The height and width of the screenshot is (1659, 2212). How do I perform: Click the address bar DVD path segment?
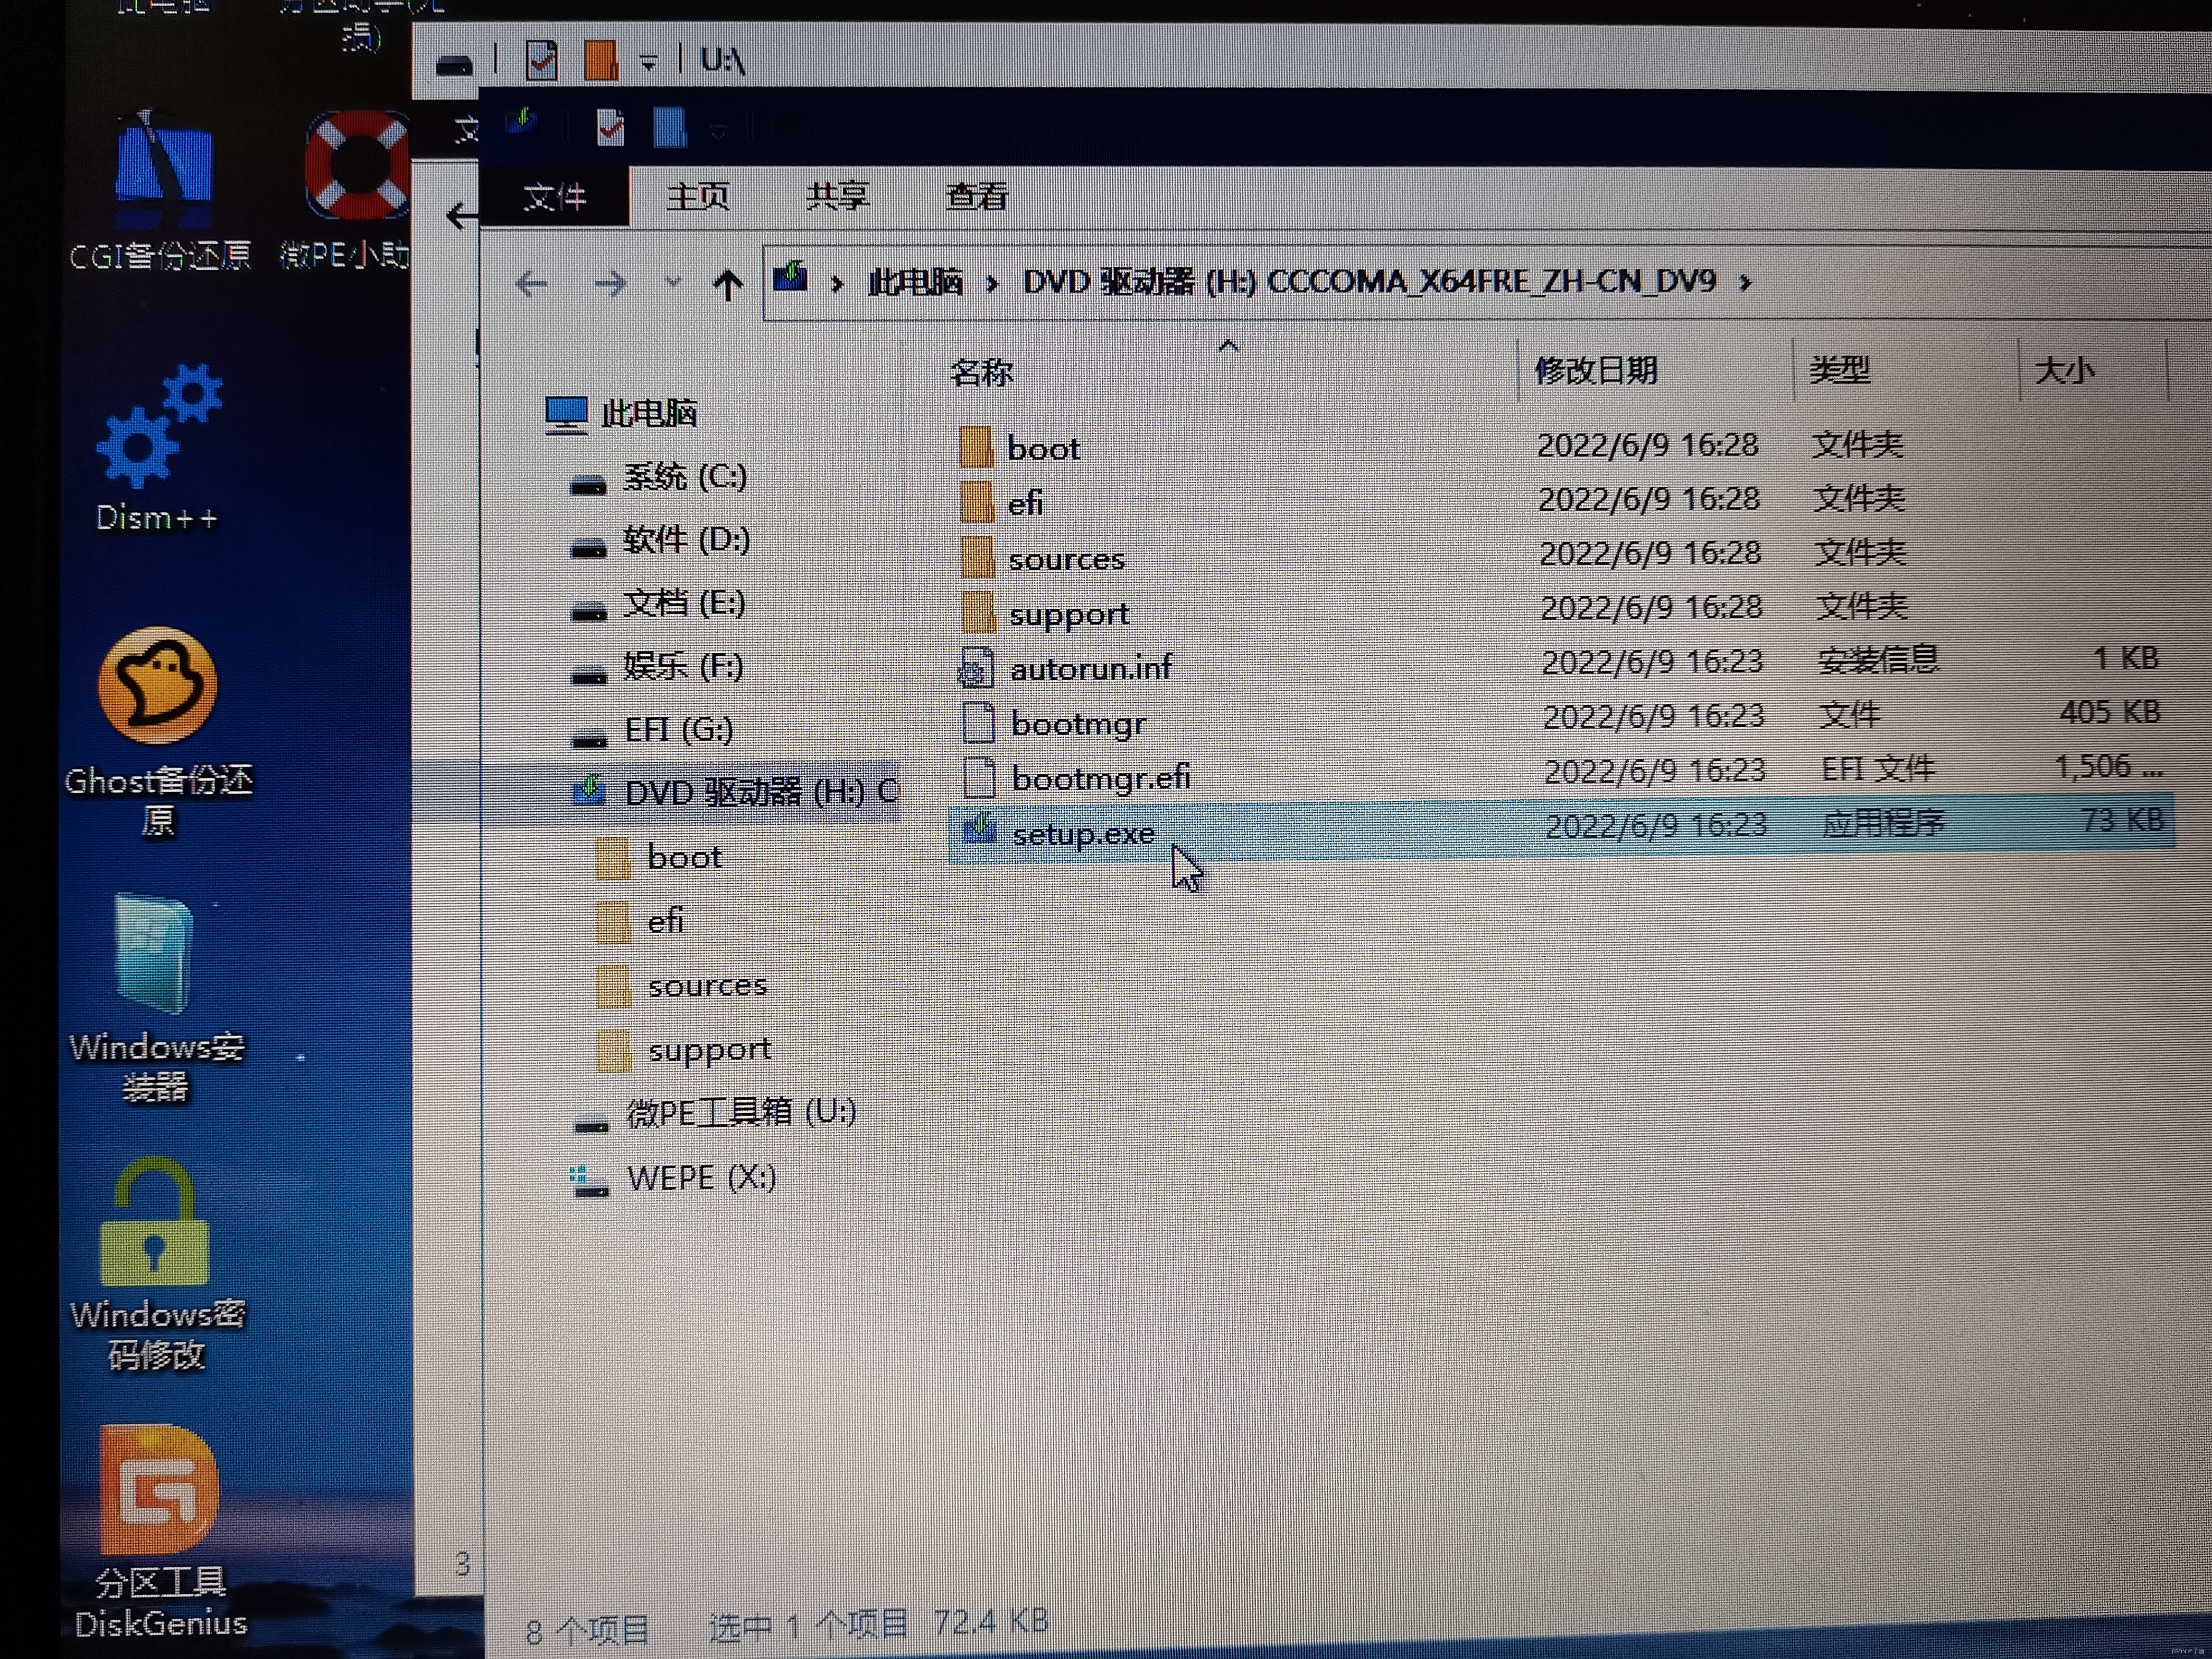(x=1369, y=282)
